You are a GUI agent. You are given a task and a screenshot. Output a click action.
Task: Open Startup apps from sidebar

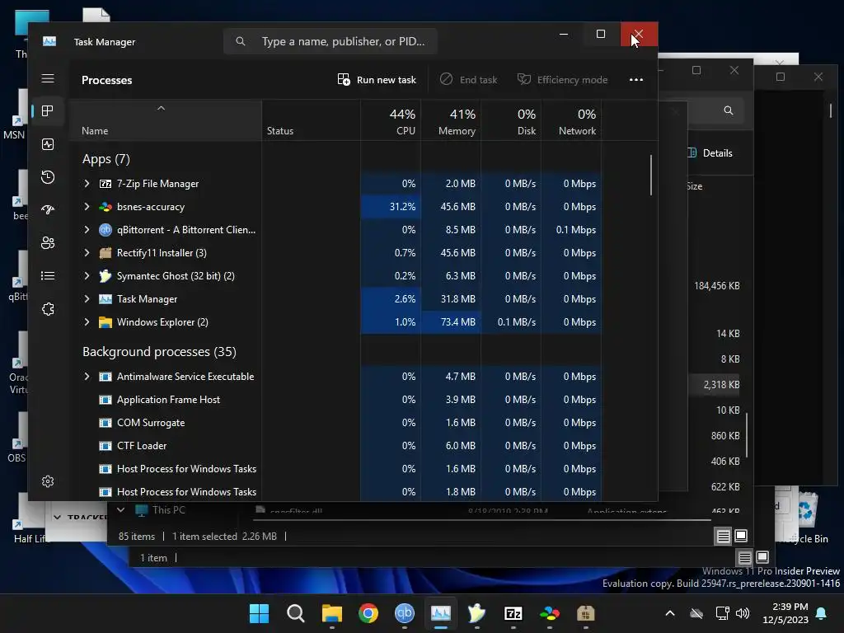pos(48,210)
